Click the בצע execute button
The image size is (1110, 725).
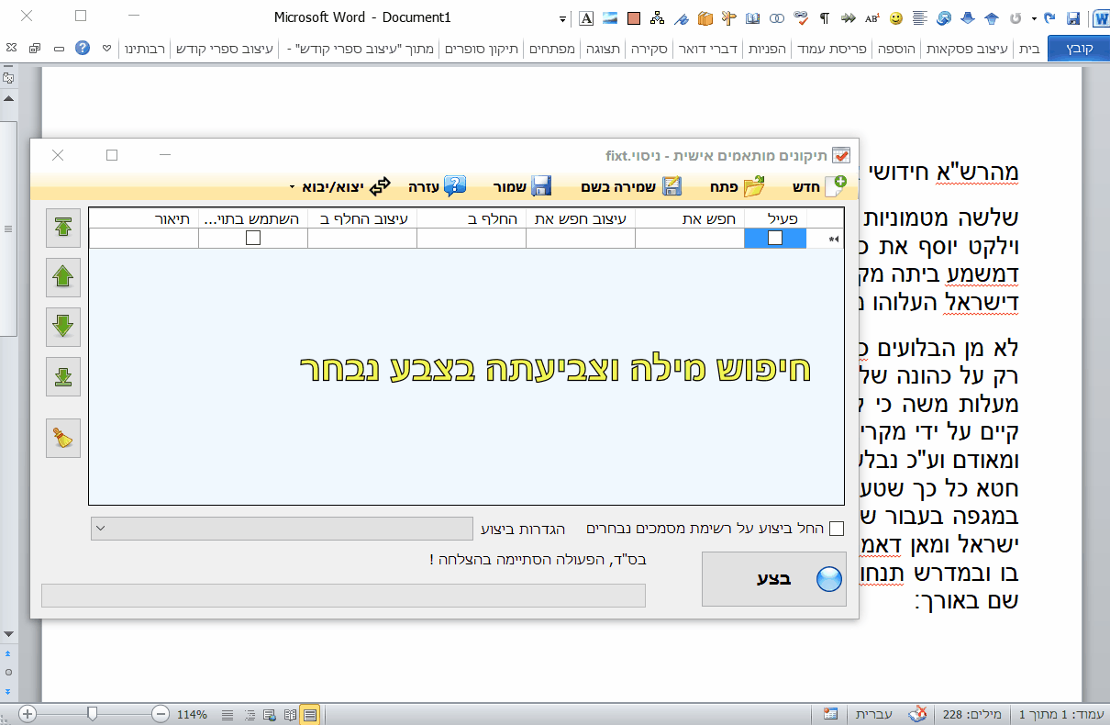pyautogui.click(x=773, y=579)
